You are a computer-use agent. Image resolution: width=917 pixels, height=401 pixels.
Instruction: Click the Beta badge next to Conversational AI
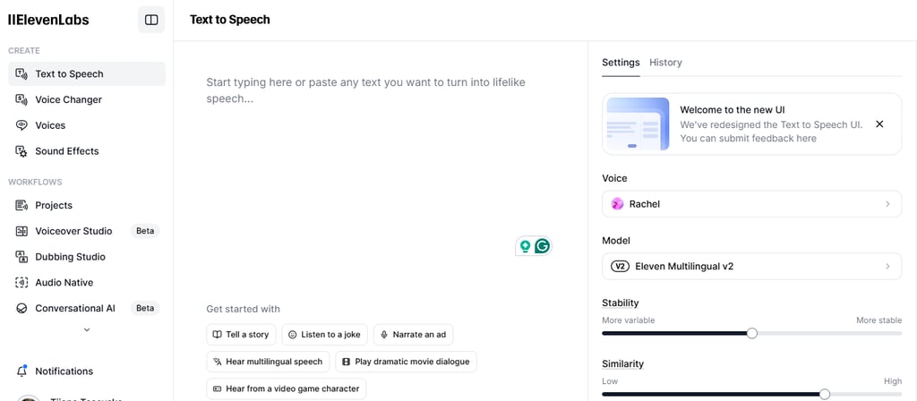coord(145,308)
